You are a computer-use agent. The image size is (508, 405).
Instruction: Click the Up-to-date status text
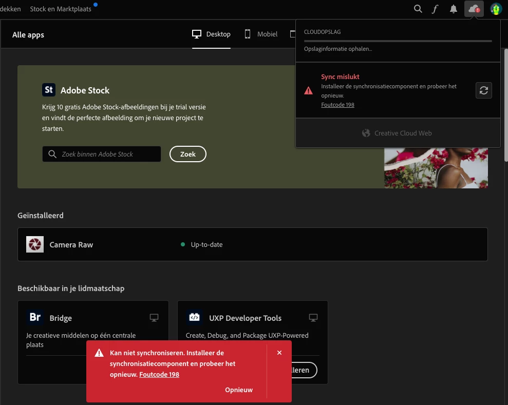pos(206,244)
